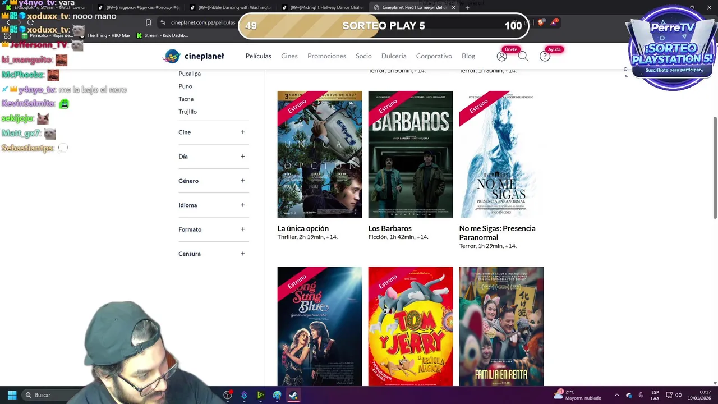The width and height of the screenshot is (718, 404).
Task: Open the Windows Start menu
Action: [x=12, y=395]
